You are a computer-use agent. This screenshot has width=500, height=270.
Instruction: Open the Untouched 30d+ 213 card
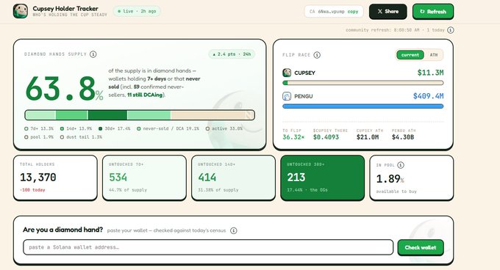tap(322, 178)
